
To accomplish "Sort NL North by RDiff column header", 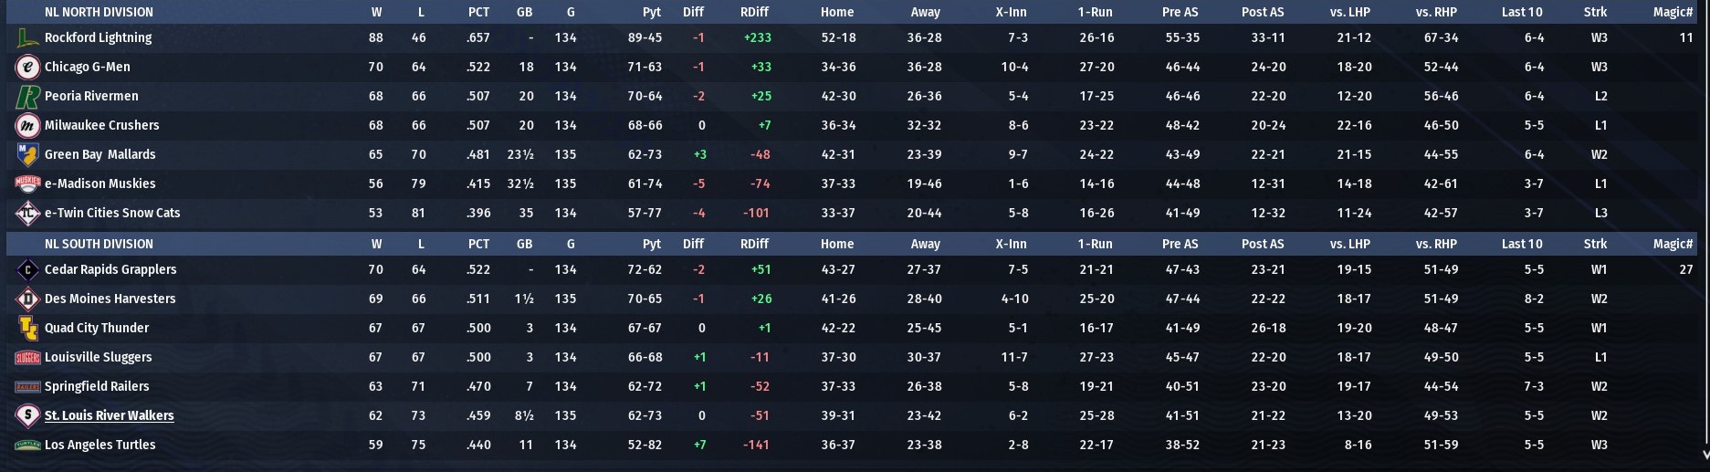I will click(x=754, y=13).
